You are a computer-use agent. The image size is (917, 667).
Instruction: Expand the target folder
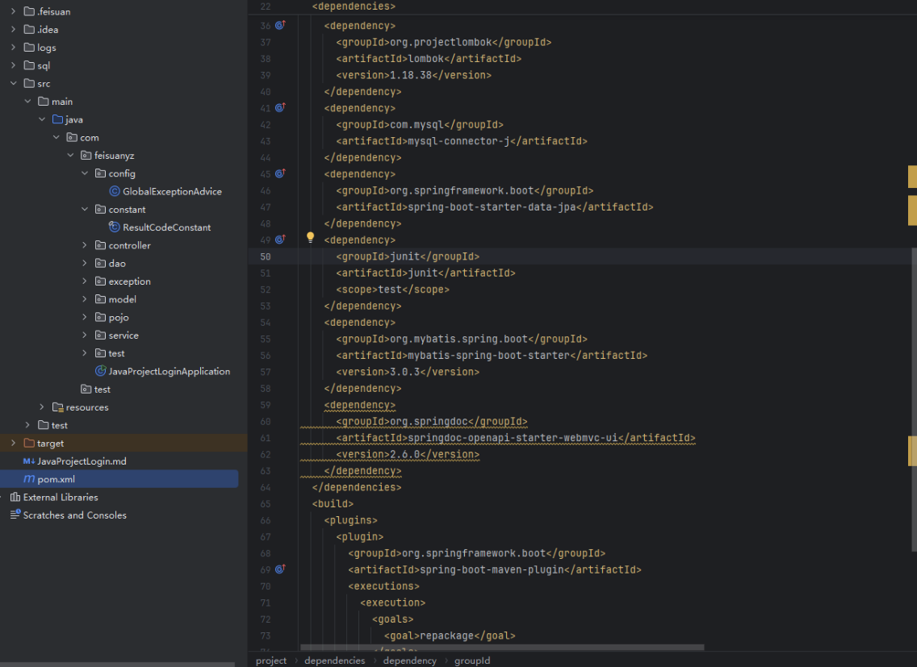point(14,444)
